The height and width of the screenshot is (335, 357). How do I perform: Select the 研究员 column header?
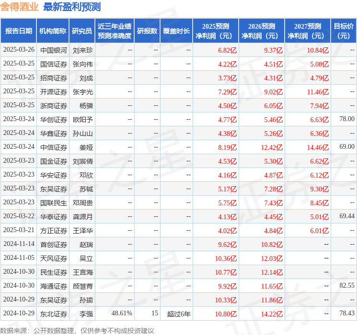[82, 31]
